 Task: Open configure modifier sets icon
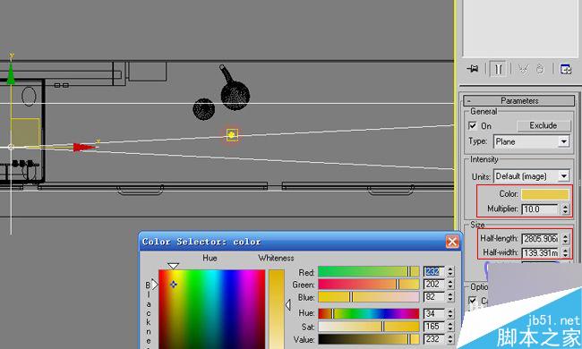566,69
